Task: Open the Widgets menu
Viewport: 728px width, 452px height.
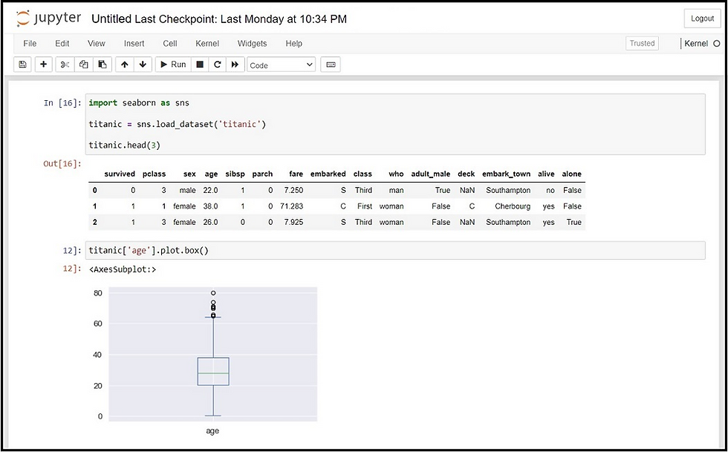Action: click(x=252, y=43)
